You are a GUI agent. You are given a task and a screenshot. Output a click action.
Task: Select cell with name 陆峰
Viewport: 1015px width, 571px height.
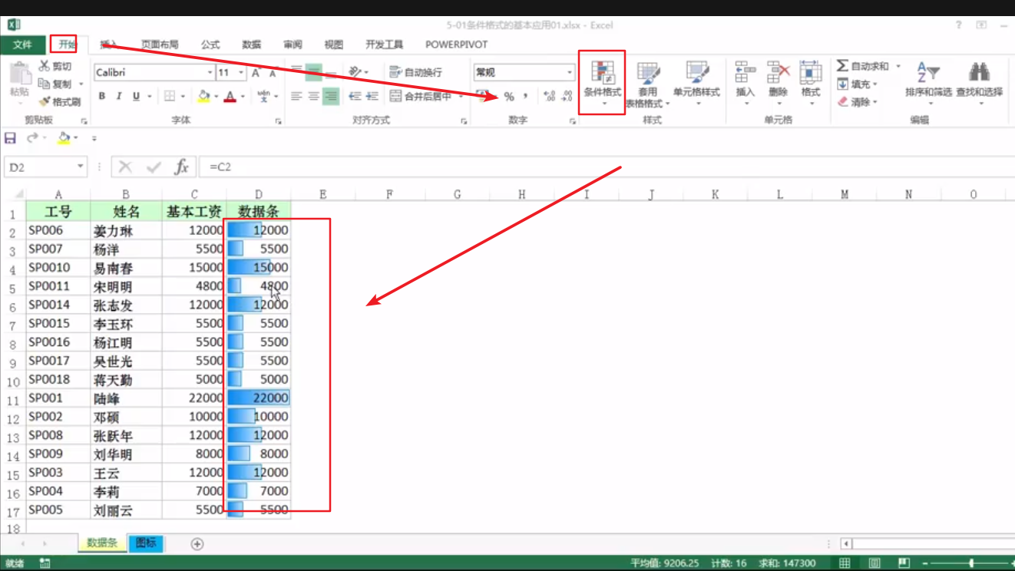coord(126,398)
